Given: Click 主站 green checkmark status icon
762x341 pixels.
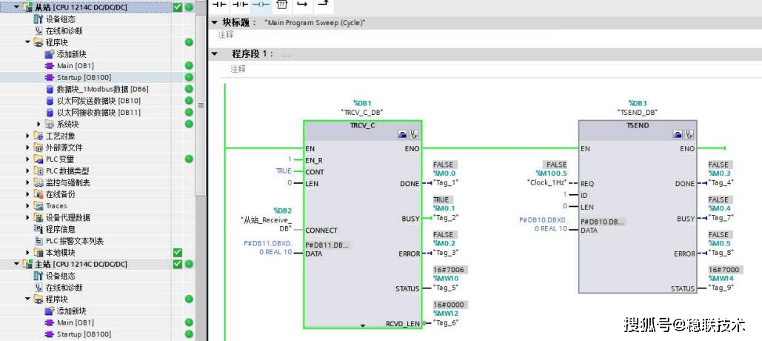Looking at the screenshot, I should (178, 264).
